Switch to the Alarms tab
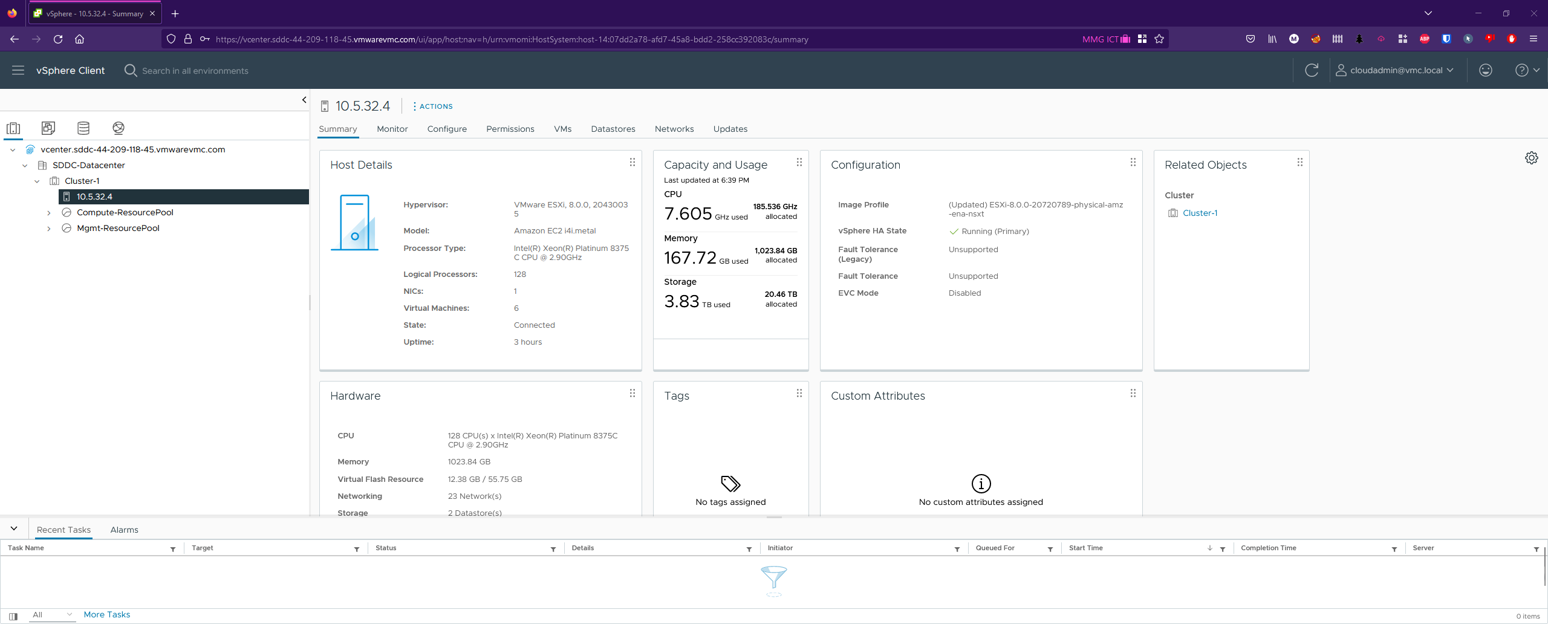Screen dimensions: 1548x624 click(x=125, y=530)
